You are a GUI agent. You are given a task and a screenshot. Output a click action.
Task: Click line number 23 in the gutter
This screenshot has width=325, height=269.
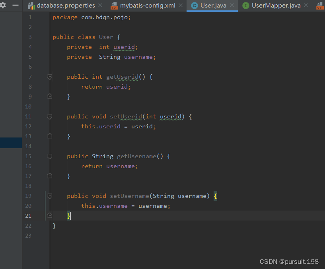pyautogui.click(x=28, y=236)
